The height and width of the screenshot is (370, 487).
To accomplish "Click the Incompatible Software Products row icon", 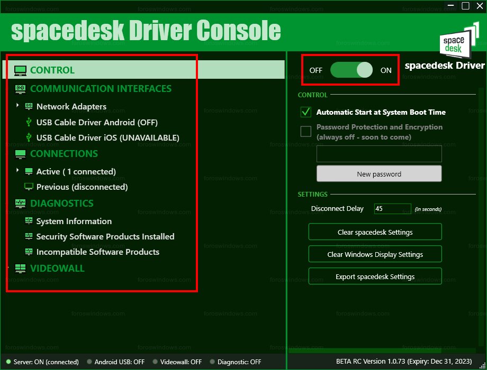I will [x=29, y=252].
